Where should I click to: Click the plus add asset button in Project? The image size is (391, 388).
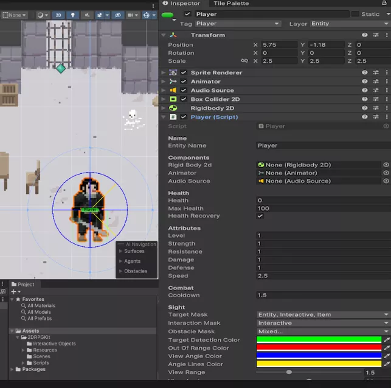tap(13, 292)
